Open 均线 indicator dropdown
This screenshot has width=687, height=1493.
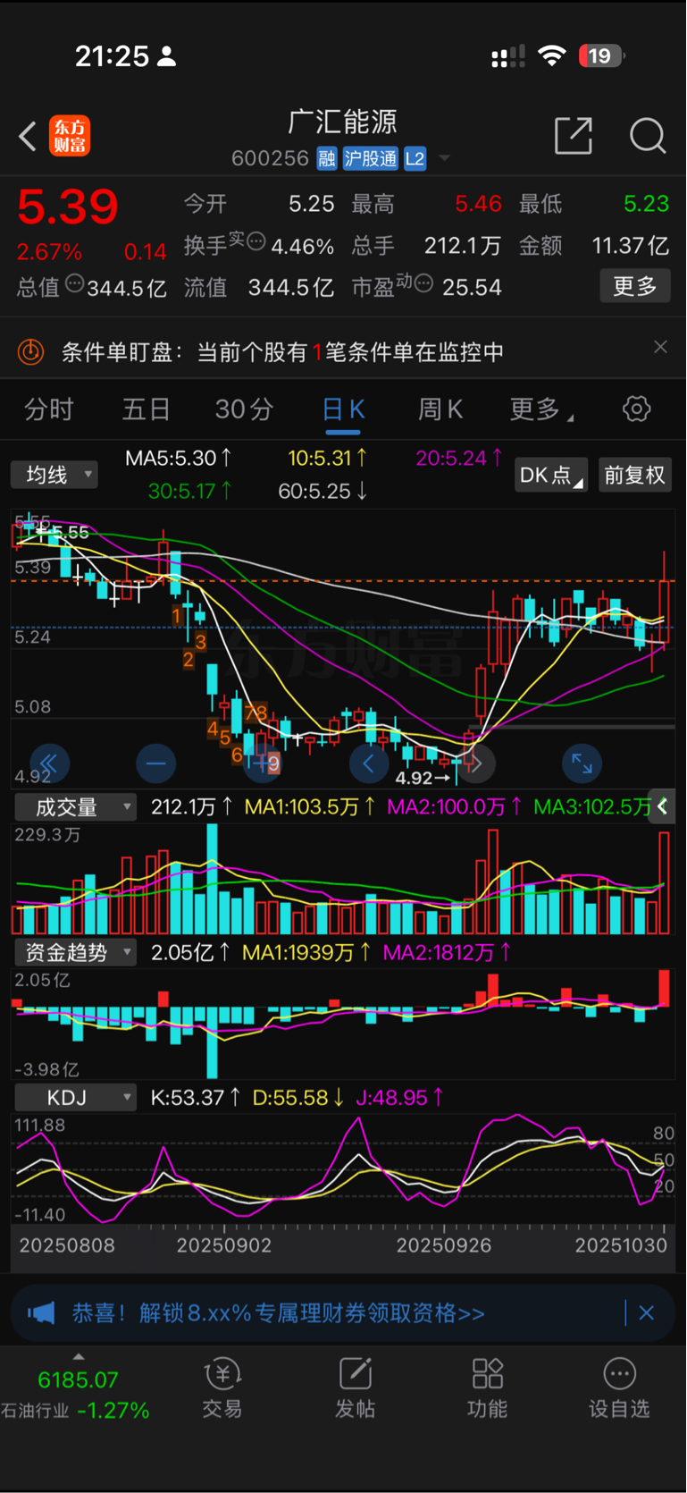(54, 475)
